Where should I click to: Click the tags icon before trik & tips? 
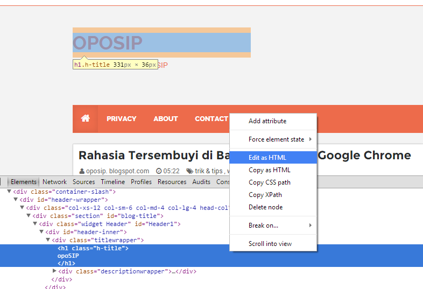tap(190, 171)
